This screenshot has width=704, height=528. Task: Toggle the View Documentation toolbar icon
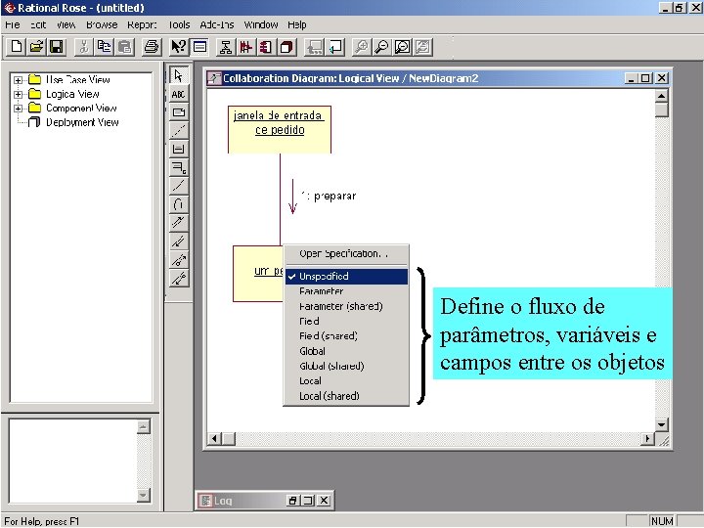point(199,47)
